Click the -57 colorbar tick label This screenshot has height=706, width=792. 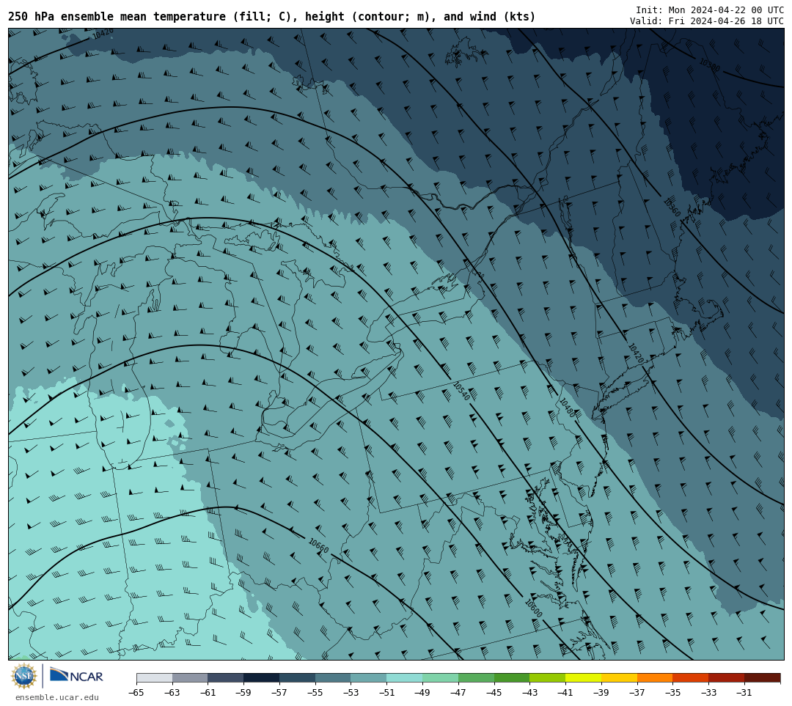coord(279,692)
